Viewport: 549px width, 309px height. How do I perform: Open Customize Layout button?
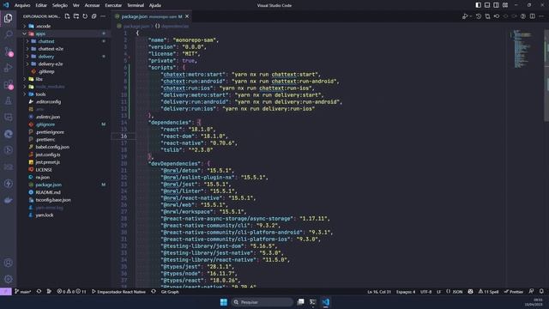[505, 5]
